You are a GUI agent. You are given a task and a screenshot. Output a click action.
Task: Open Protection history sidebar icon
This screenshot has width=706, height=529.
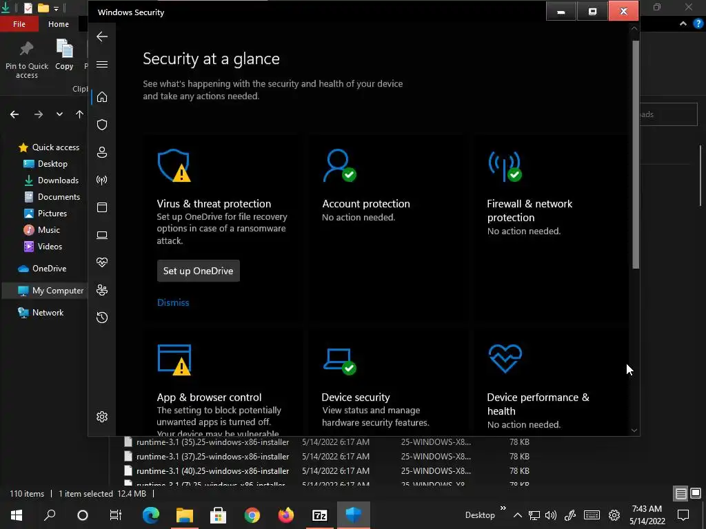102,317
